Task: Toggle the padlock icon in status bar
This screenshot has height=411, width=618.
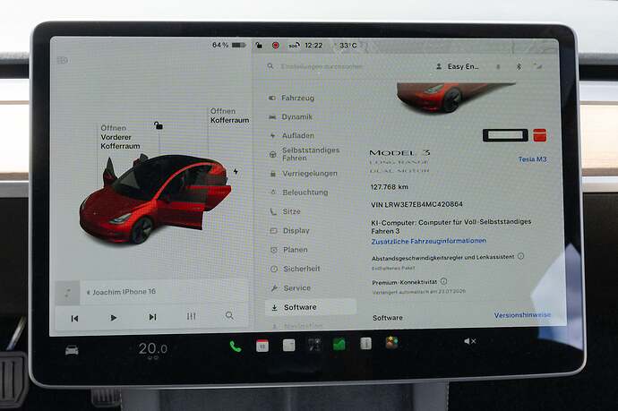Action: (259, 45)
